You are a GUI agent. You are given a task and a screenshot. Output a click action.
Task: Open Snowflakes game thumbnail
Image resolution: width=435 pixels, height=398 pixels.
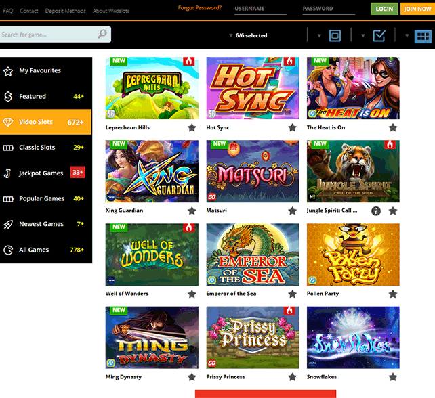click(353, 337)
